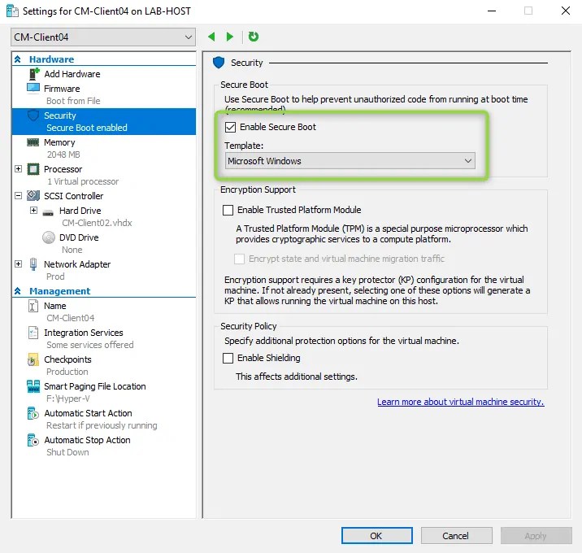582x553 pixels.
Task: Click the 'F:\Hyper-V' path text
Action: (x=68, y=398)
